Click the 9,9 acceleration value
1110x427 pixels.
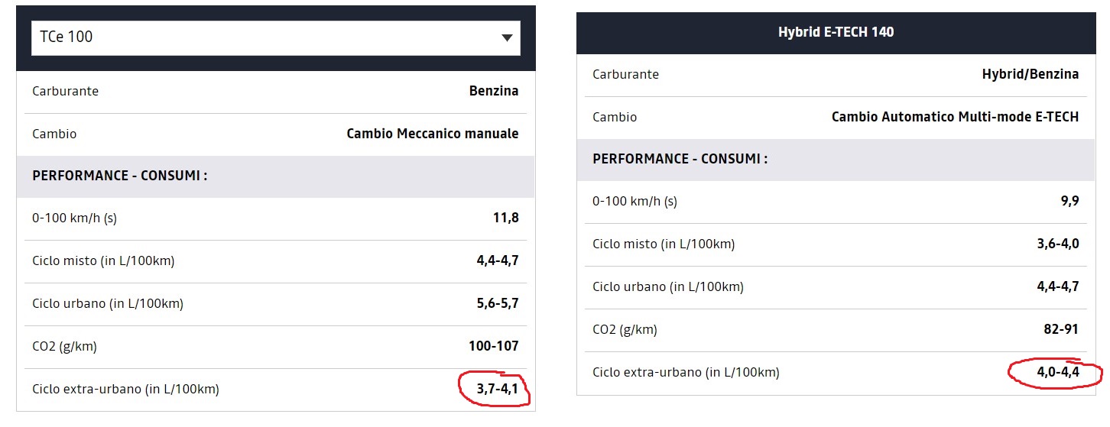(1069, 202)
